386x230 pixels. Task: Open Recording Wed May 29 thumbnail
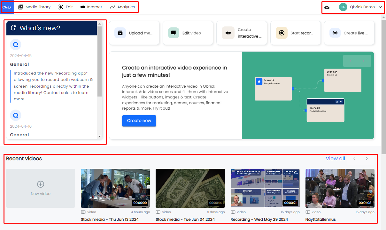265,188
